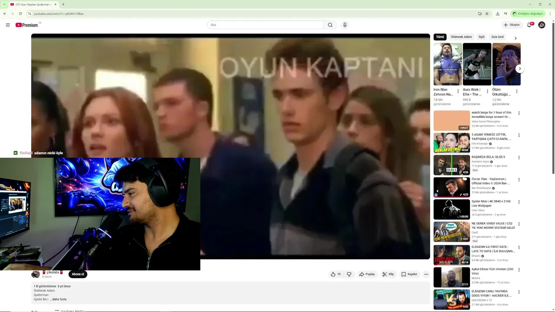Go back with browser back arrow
The image size is (555, 312).
click(5, 13)
